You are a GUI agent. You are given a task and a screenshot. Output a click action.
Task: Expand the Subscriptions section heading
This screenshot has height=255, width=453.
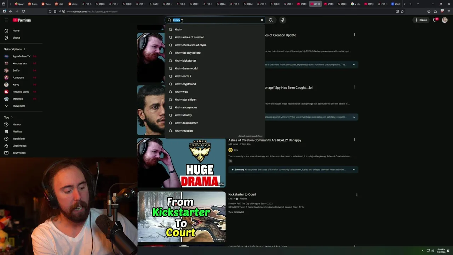15,49
